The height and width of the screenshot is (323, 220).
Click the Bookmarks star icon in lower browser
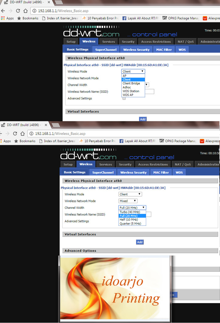point(16,141)
